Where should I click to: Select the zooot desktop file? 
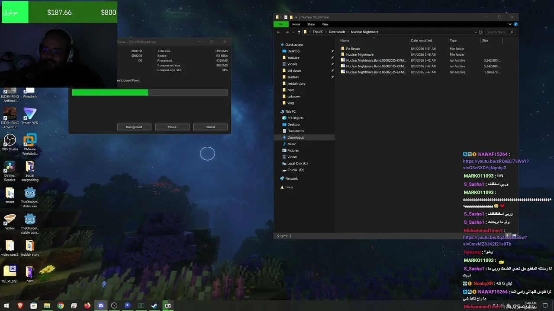coord(10,195)
